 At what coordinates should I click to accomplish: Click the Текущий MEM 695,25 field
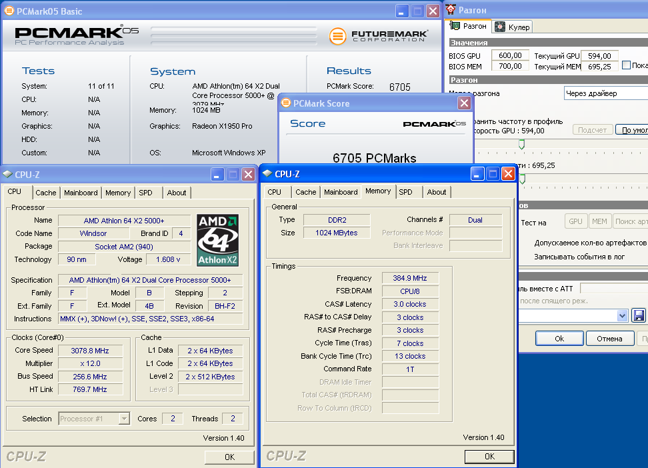tap(599, 67)
